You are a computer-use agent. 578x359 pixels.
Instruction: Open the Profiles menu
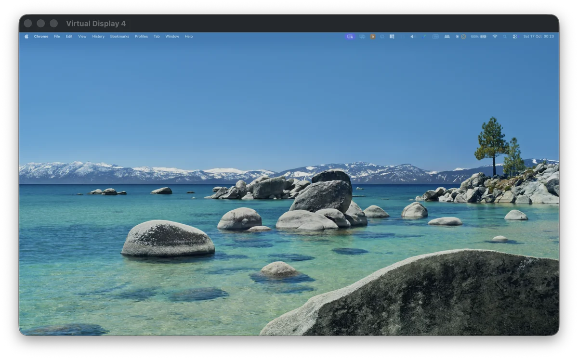tap(141, 37)
